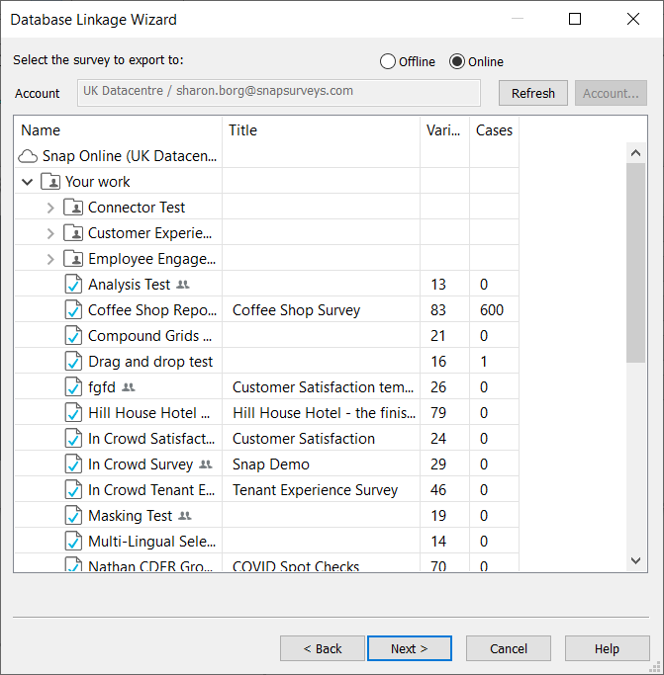Select the Online radio button
The image size is (664, 675).
coord(457,61)
